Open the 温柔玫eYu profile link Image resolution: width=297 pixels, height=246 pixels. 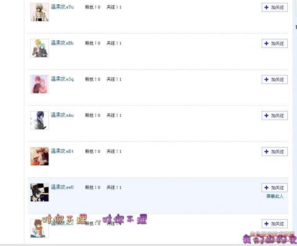click(62, 7)
